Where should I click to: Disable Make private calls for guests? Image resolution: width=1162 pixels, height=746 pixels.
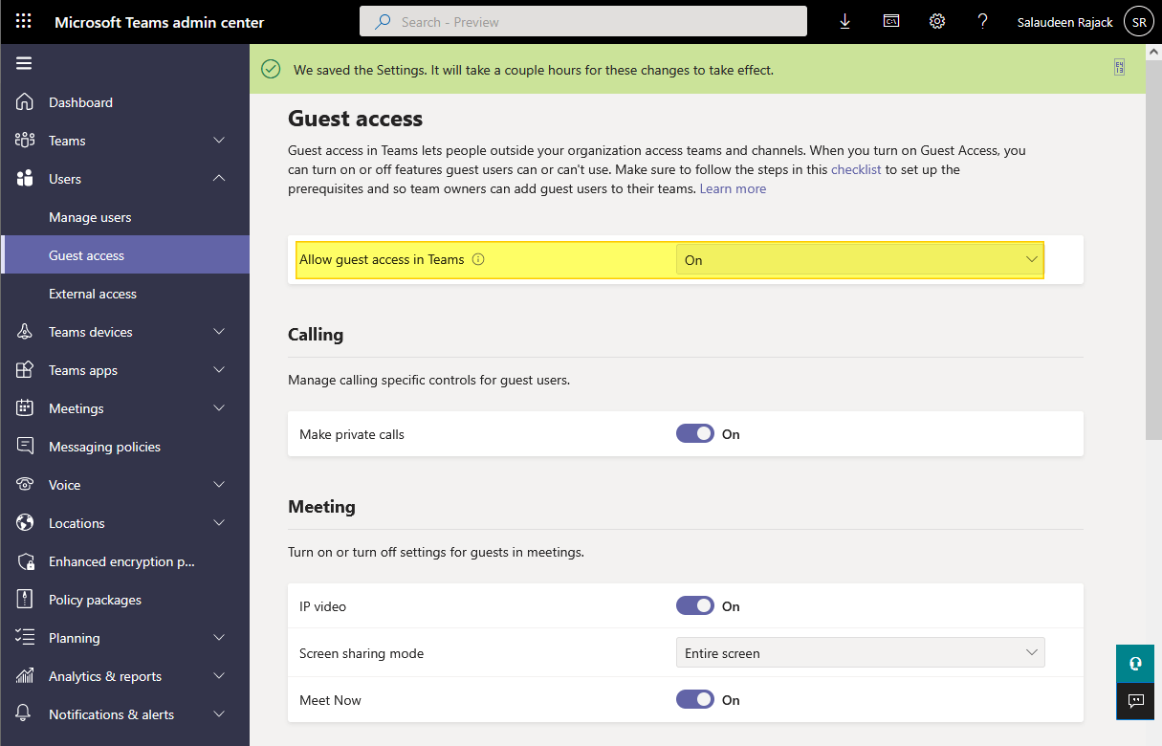(x=694, y=433)
